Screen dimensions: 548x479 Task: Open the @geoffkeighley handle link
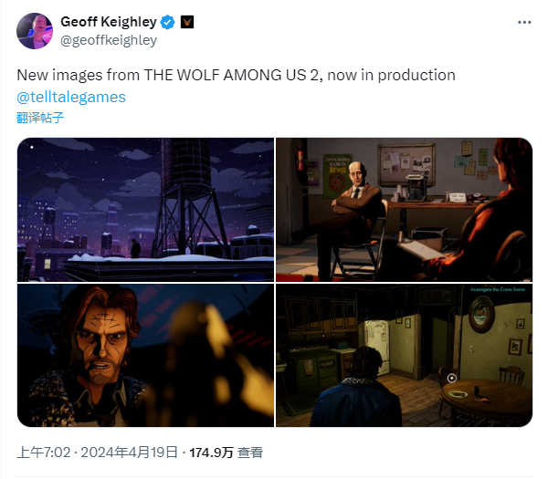109,40
